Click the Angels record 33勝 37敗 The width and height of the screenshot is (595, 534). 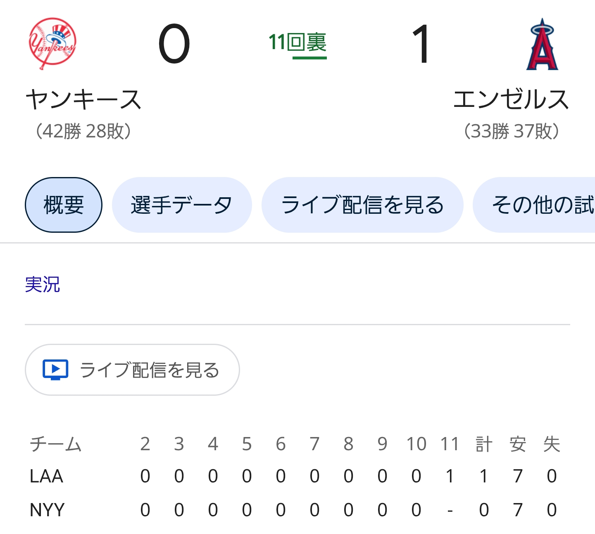click(512, 131)
